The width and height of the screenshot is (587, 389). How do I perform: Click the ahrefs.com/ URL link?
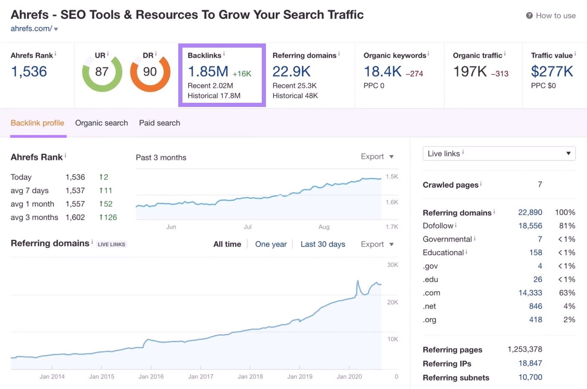click(31, 28)
